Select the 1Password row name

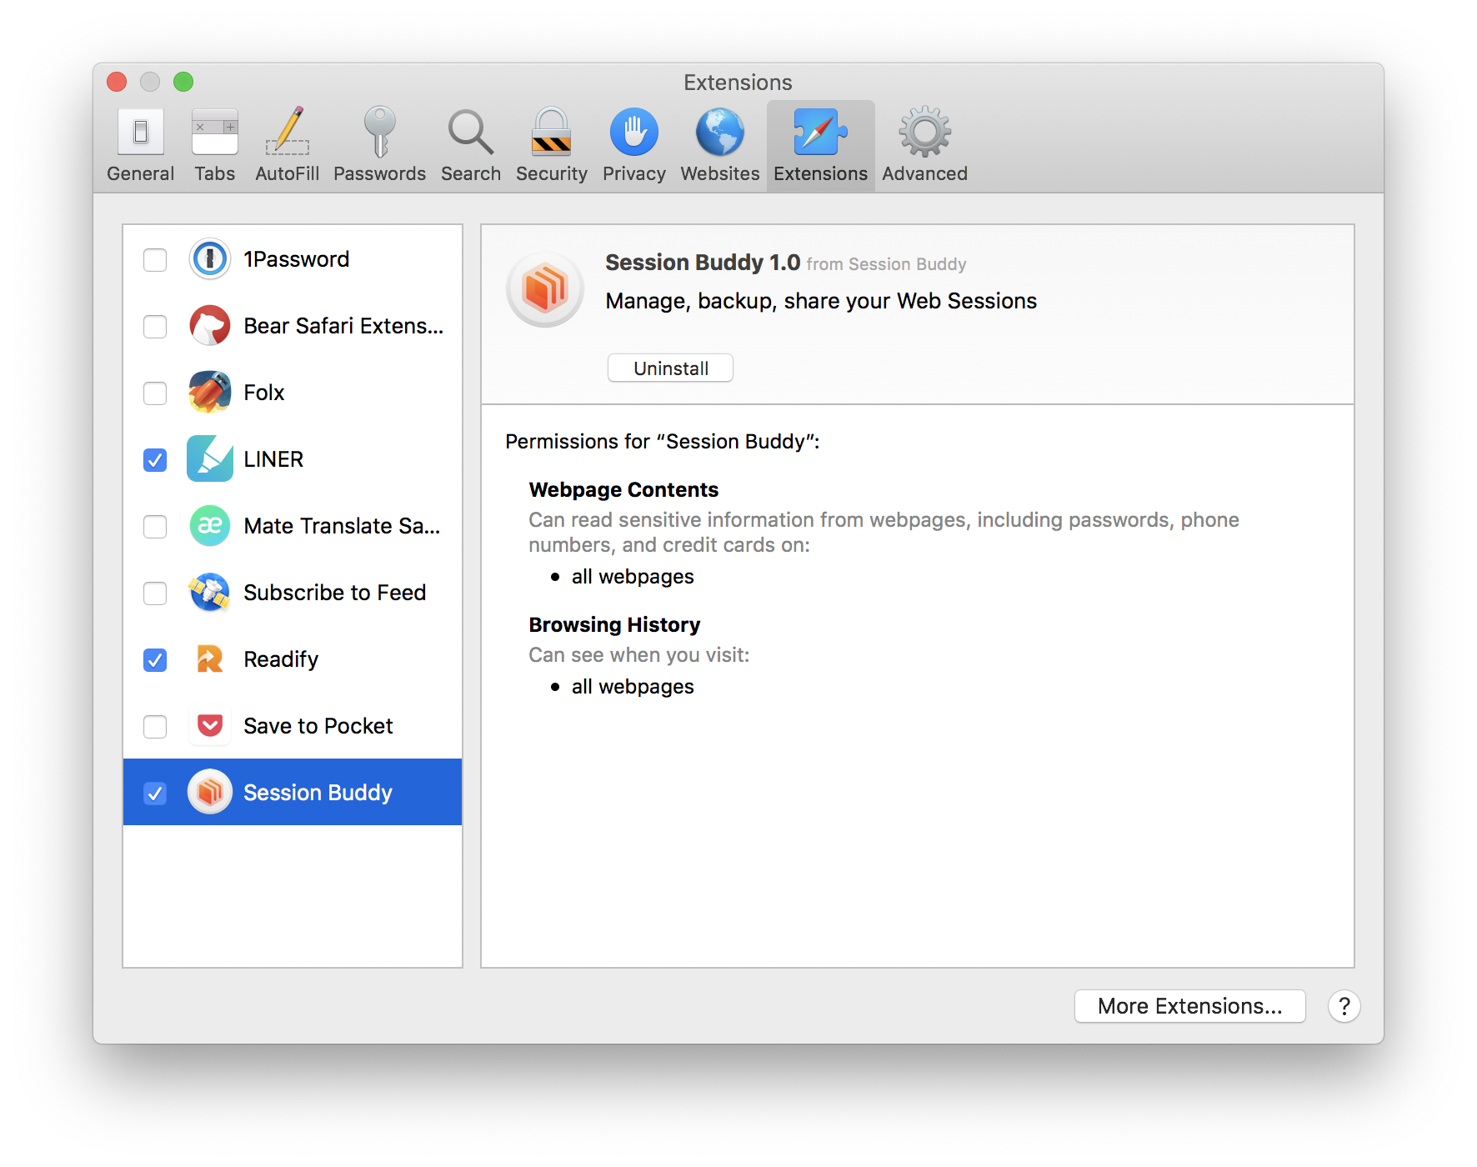pyautogui.click(x=296, y=259)
